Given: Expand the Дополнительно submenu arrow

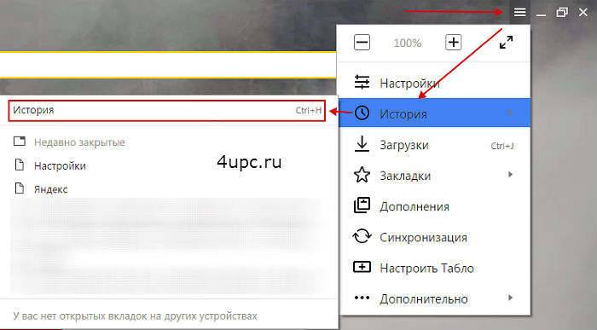Looking at the screenshot, I should click(510, 298).
